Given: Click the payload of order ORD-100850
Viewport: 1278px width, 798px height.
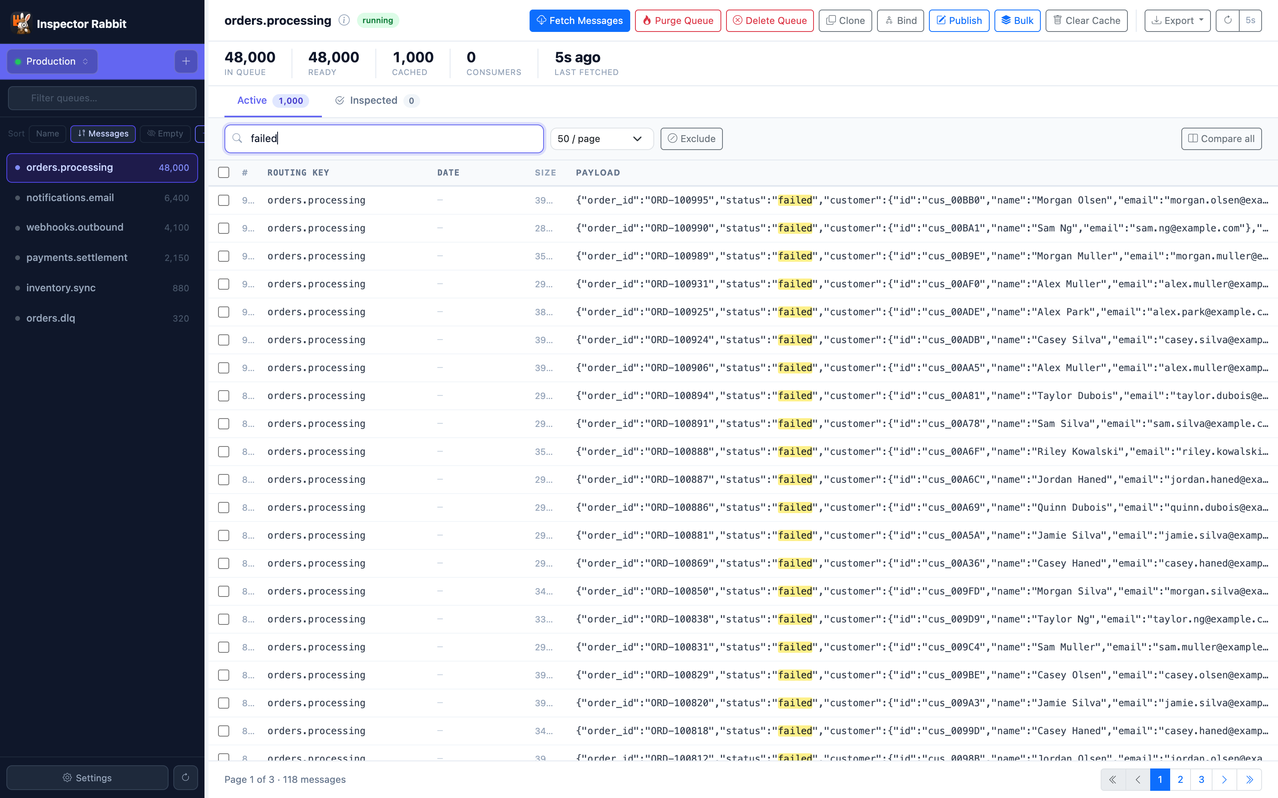Looking at the screenshot, I should point(921,592).
